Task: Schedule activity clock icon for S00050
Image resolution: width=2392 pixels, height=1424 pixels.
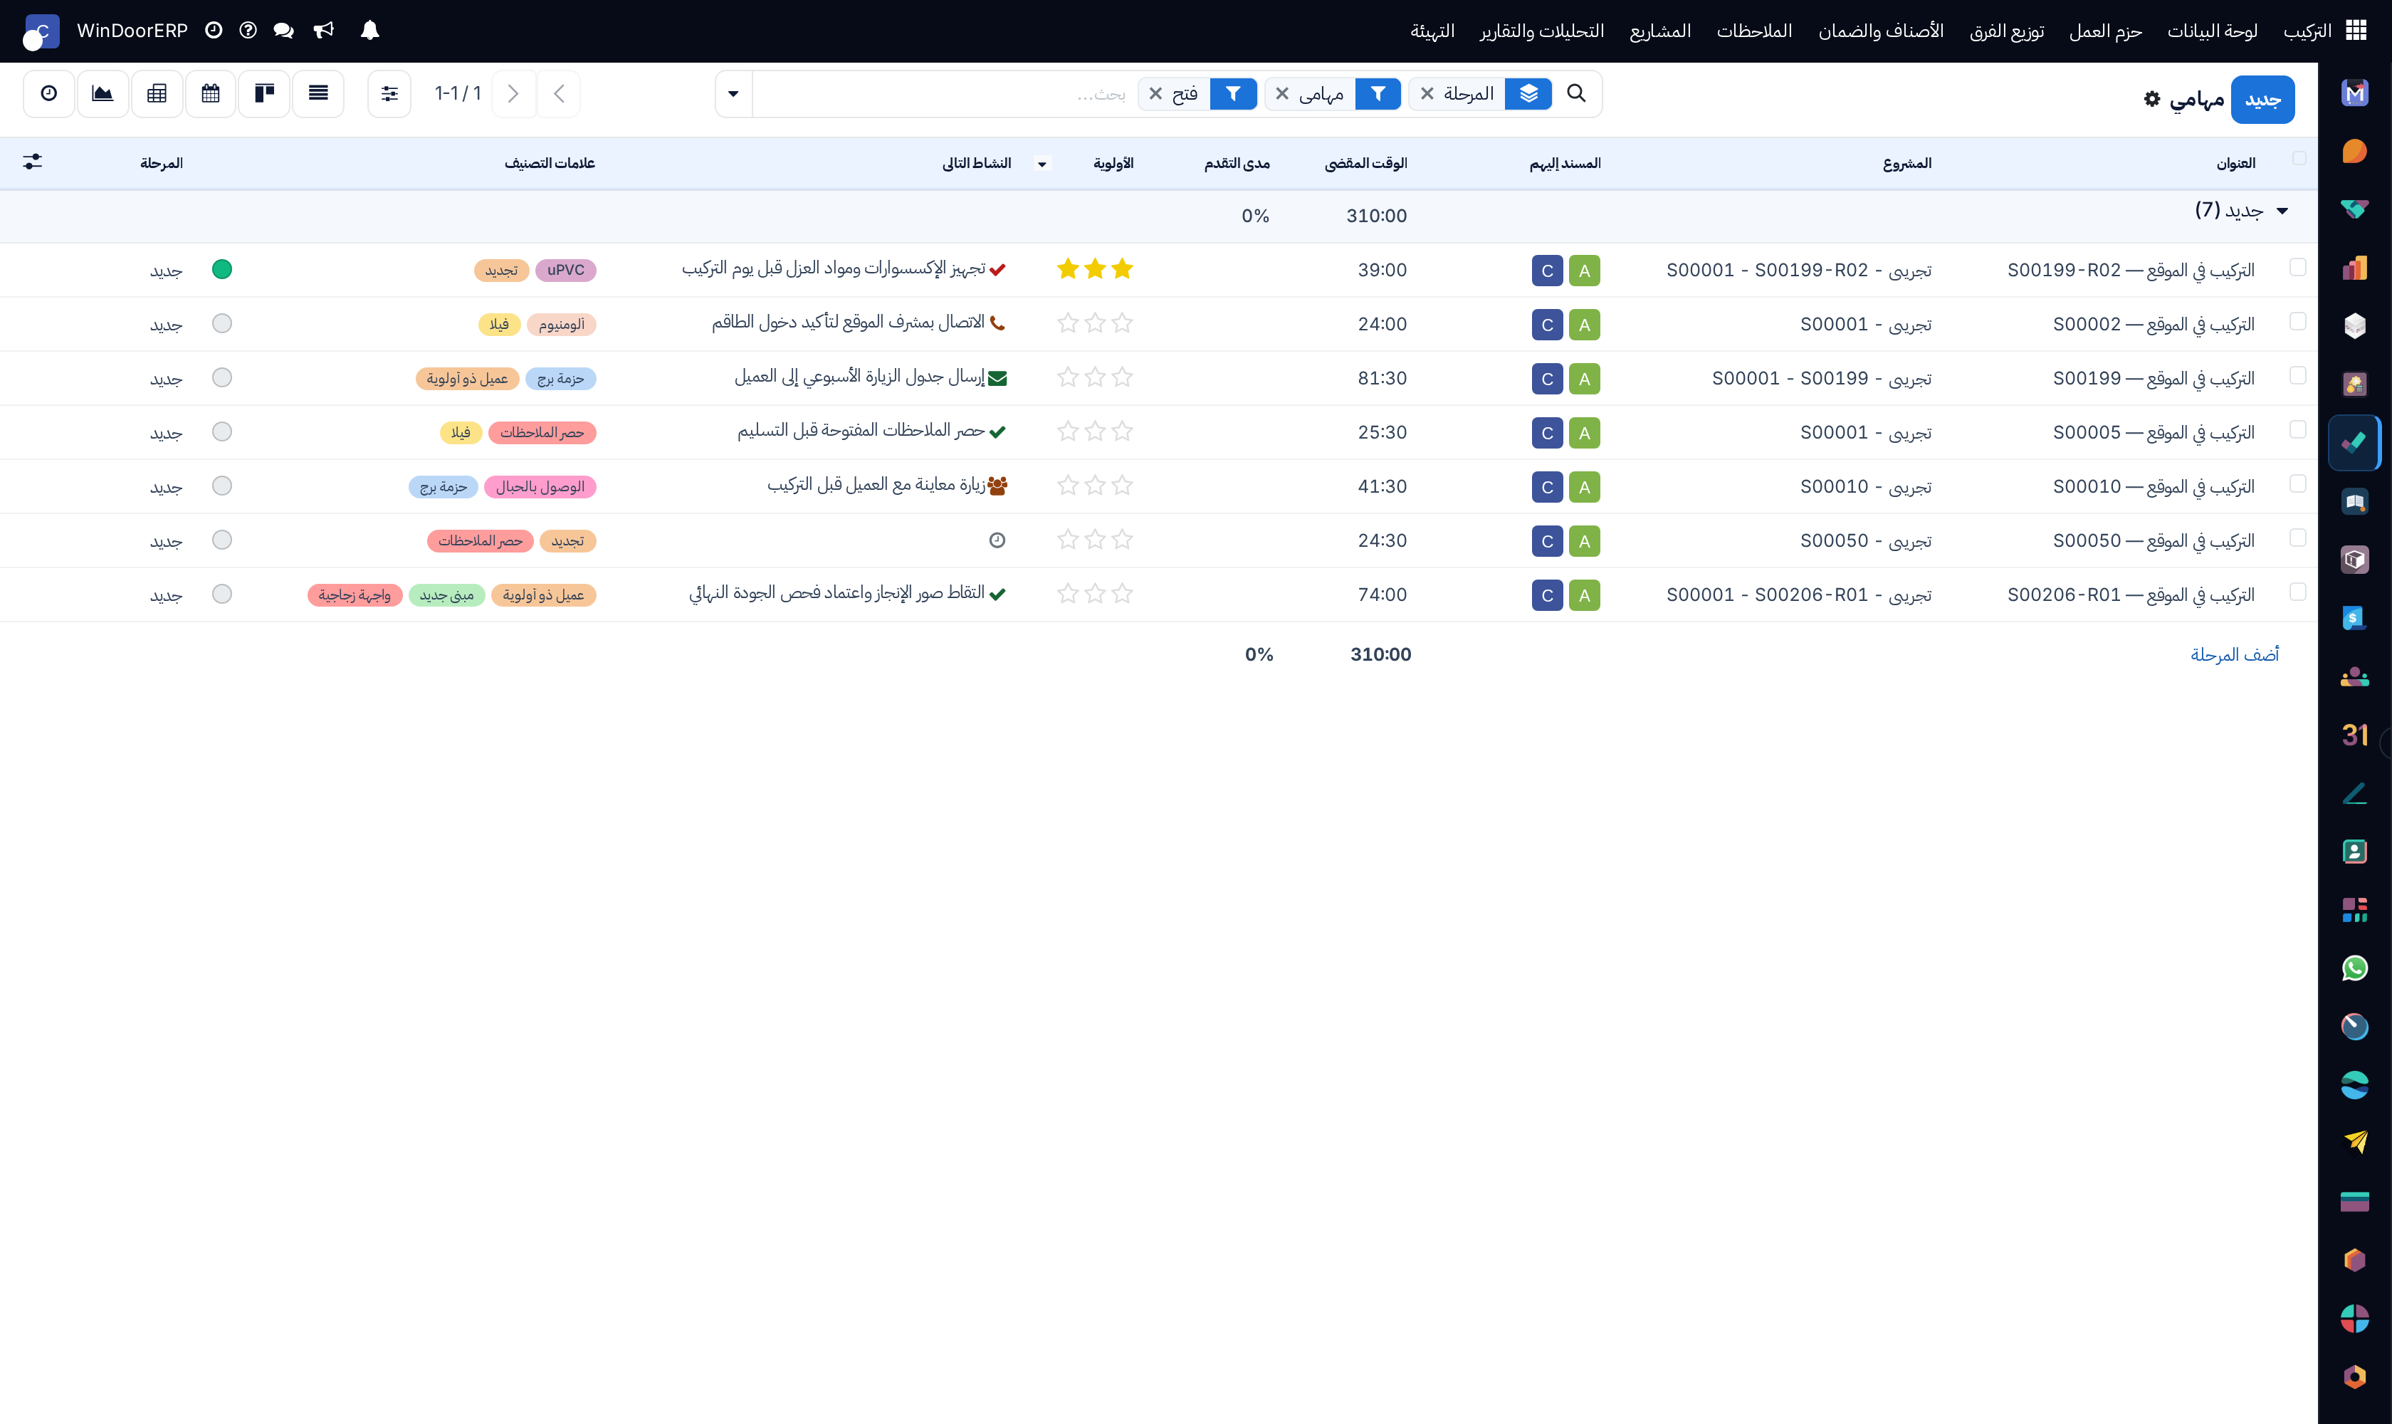Action: (x=997, y=540)
